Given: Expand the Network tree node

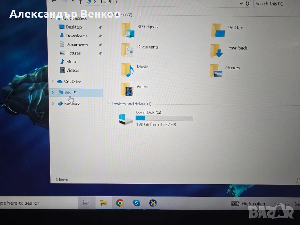Looking at the screenshot, I should pos(53,104).
